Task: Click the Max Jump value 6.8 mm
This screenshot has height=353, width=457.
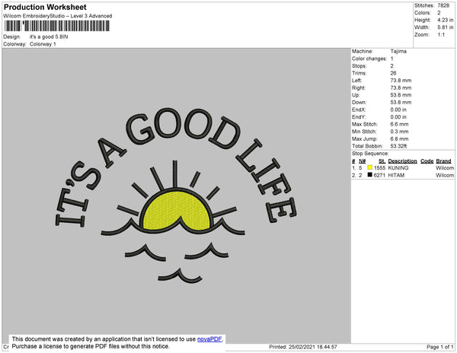Action: (x=399, y=138)
